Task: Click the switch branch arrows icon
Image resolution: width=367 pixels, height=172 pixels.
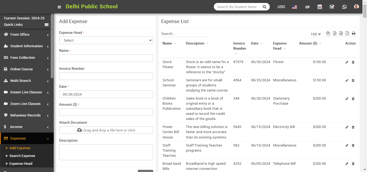Action: pos(307,7)
